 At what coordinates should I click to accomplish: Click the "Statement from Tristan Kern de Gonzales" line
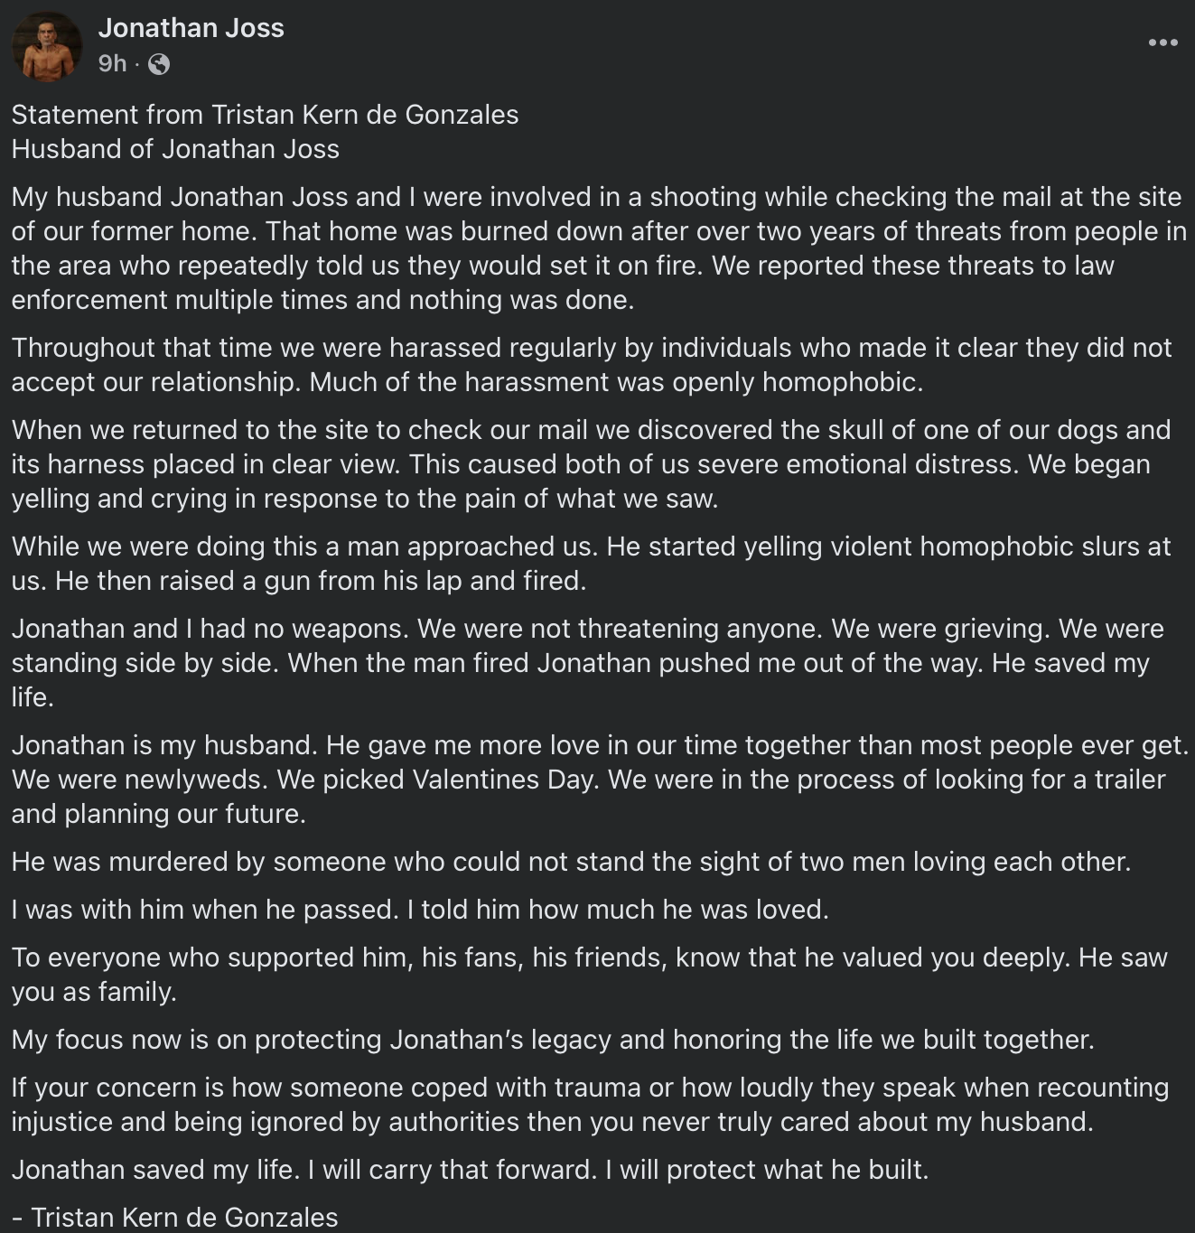coord(265,115)
